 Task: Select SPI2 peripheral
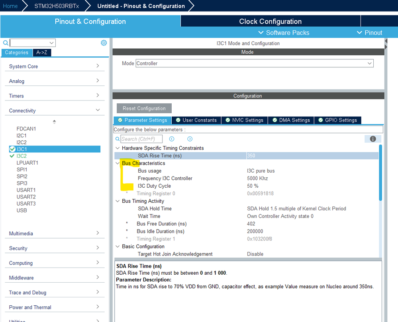coord(22,177)
